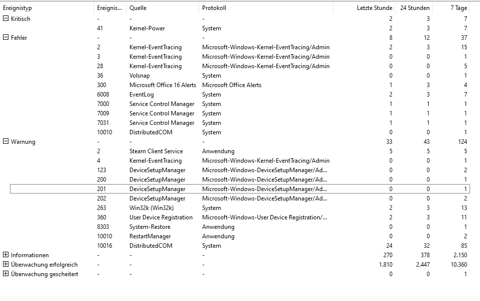Select Service Control Manager event 7031
The image size is (480, 301).
pyautogui.click(x=240, y=123)
